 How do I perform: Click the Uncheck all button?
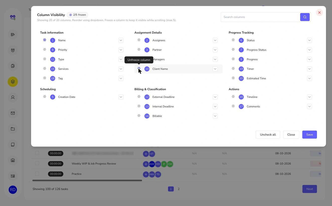[268, 135]
